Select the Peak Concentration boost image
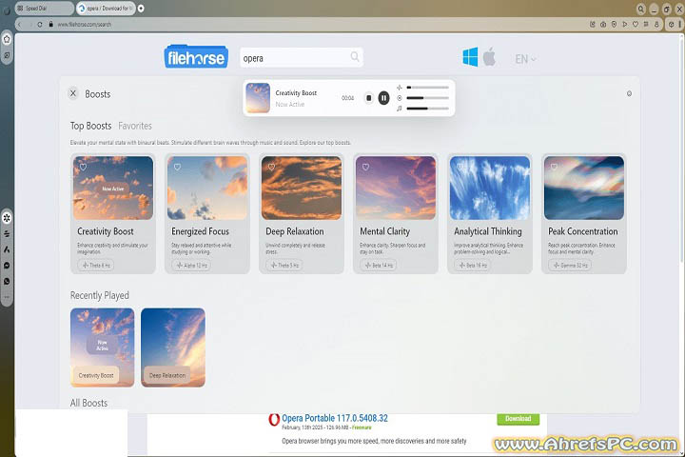Viewport: 685px width, 457px height. click(x=584, y=189)
